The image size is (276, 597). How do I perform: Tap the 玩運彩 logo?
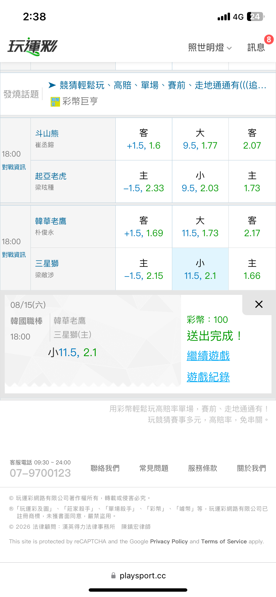(33, 47)
